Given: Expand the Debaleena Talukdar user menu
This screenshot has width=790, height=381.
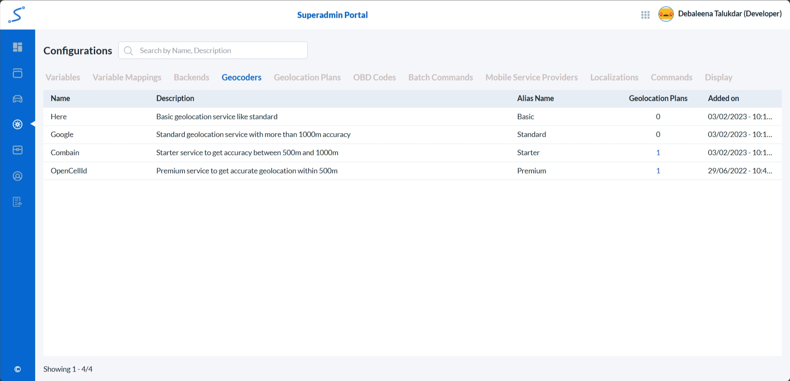Looking at the screenshot, I should [x=730, y=14].
